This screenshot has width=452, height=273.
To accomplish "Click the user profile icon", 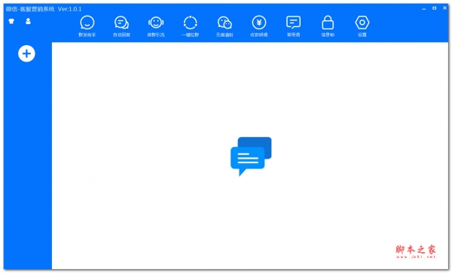I will pyautogui.click(x=28, y=21).
